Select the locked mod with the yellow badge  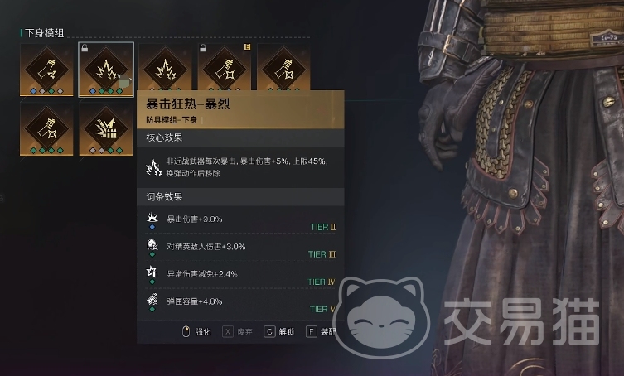pos(225,67)
